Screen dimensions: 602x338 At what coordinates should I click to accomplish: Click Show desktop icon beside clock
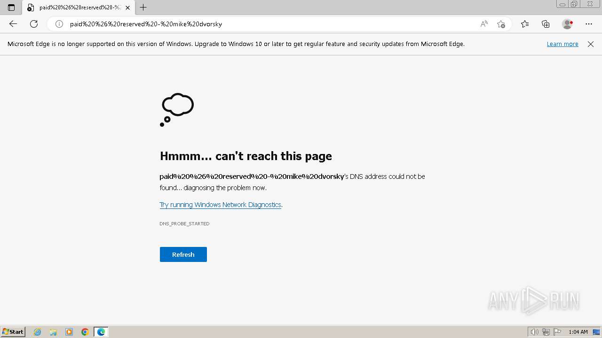pos(596,332)
